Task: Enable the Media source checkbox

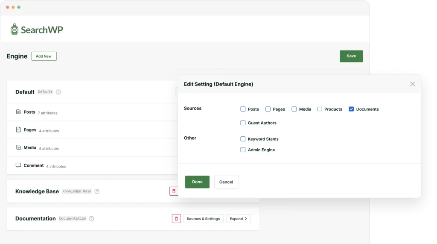Action: coord(294,109)
